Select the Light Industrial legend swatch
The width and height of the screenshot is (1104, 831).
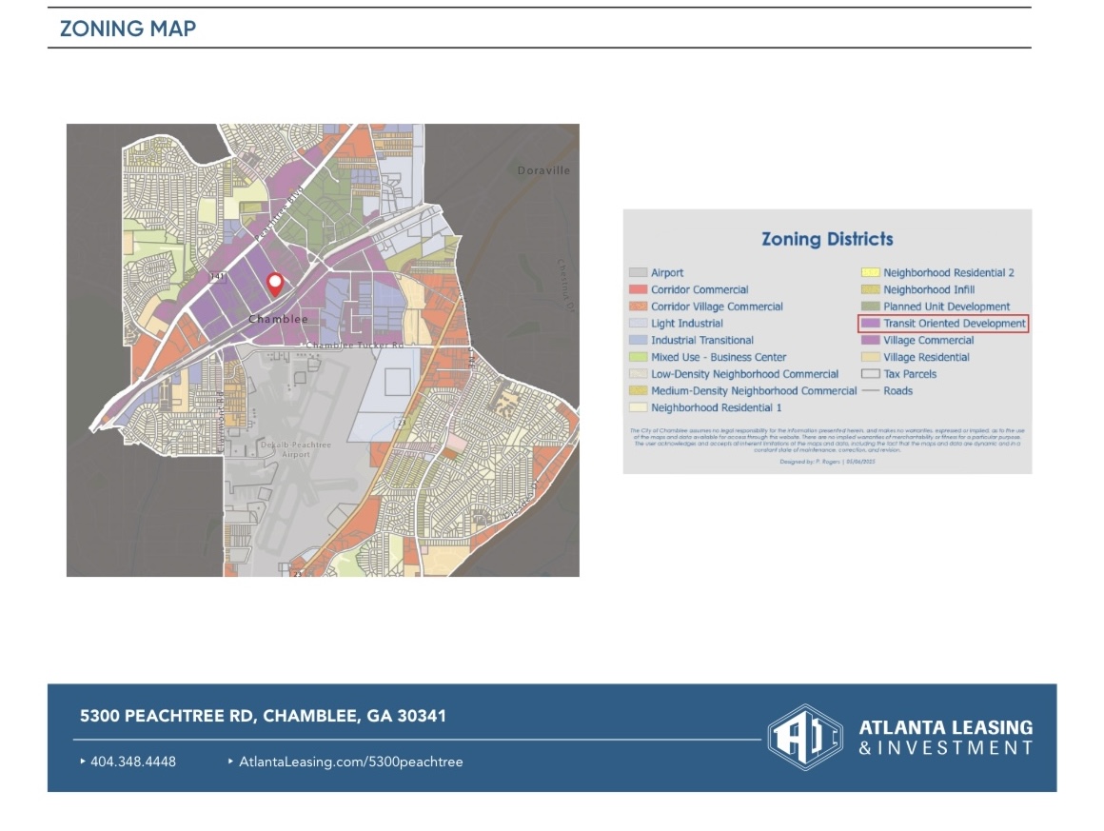[637, 324]
